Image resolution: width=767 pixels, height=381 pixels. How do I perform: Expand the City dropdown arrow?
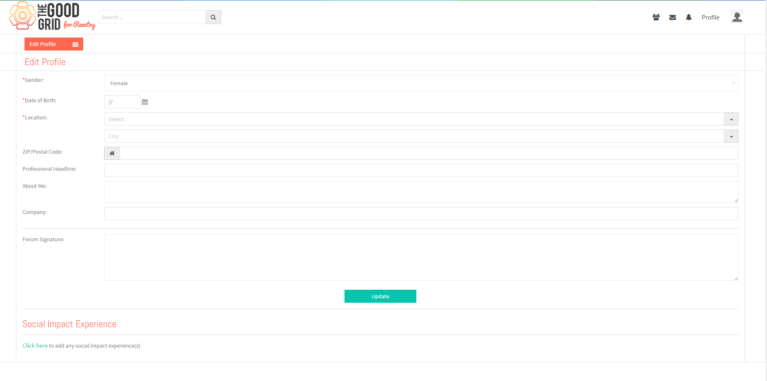(731, 136)
